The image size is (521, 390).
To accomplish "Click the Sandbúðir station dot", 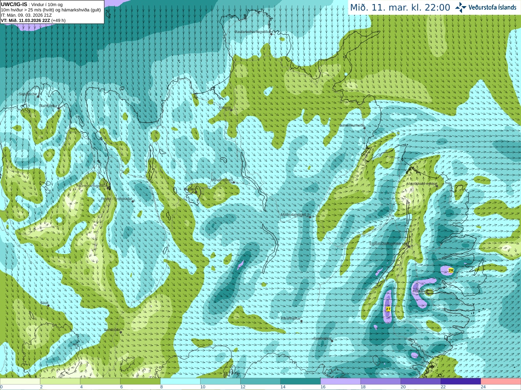I will point(120,332).
